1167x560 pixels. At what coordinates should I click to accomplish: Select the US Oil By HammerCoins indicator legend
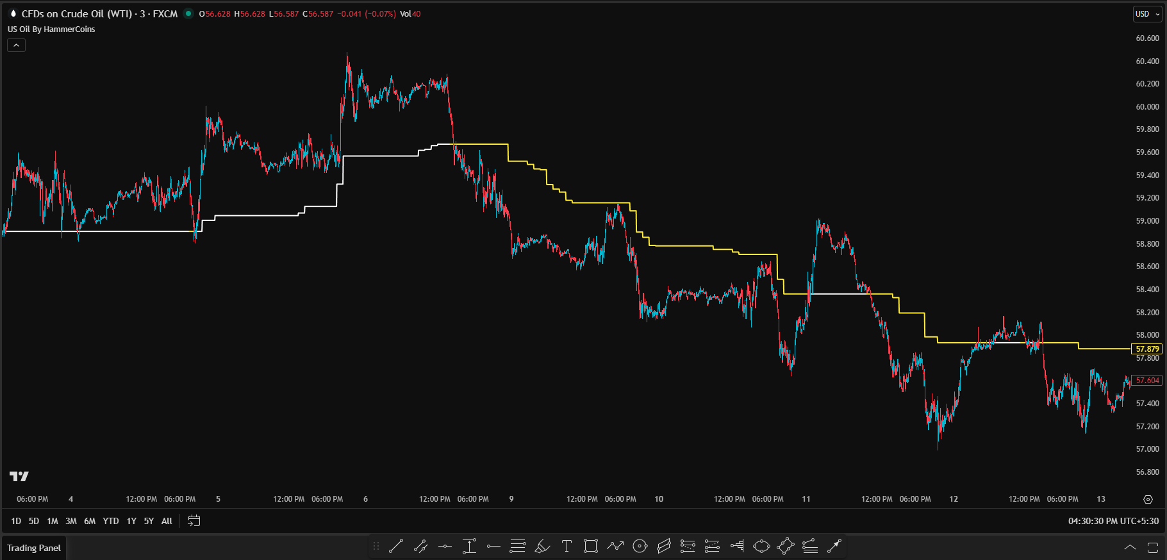pos(51,29)
